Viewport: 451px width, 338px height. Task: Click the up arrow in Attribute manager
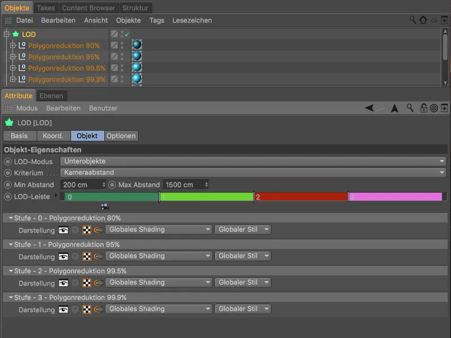click(x=395, y=108)
